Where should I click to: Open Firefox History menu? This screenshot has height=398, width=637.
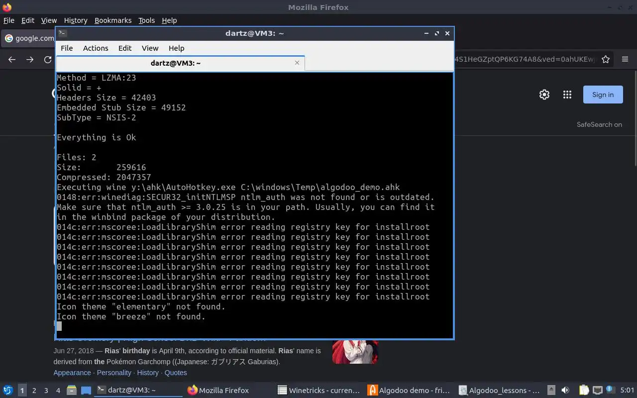76,20
